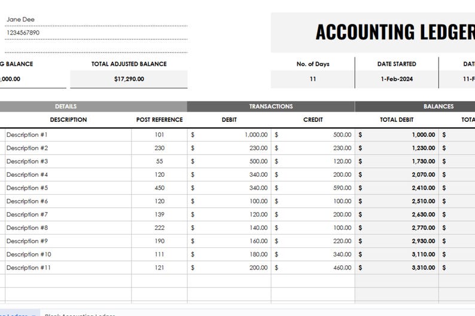Click the TOTAL ADJUSTED BALANCE label
Image resolution: width=475 pixels, height=316 pixels.
pos(129,64)
